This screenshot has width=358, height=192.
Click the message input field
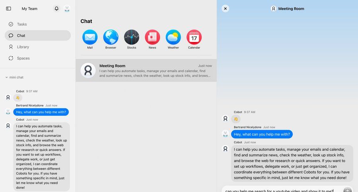coord(282,190)
